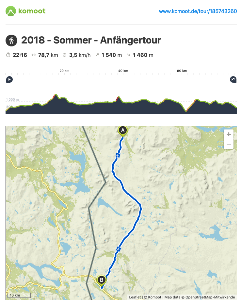The image size is (242, 305).
Task: Click the 40 km mark on distance ruler
Action: (x=123, y=71)
